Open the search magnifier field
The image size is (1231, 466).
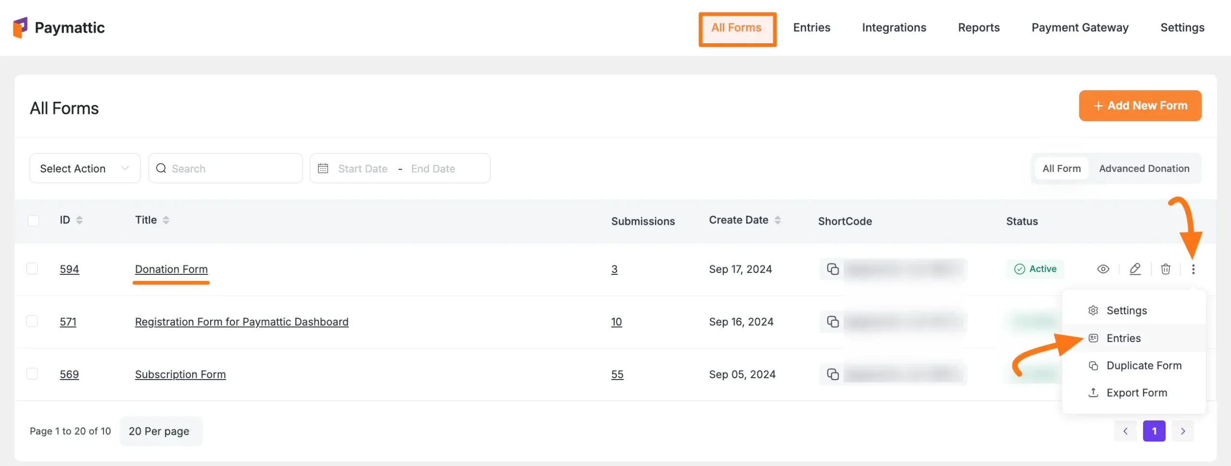pyautogui.click(x=161, y=168)
